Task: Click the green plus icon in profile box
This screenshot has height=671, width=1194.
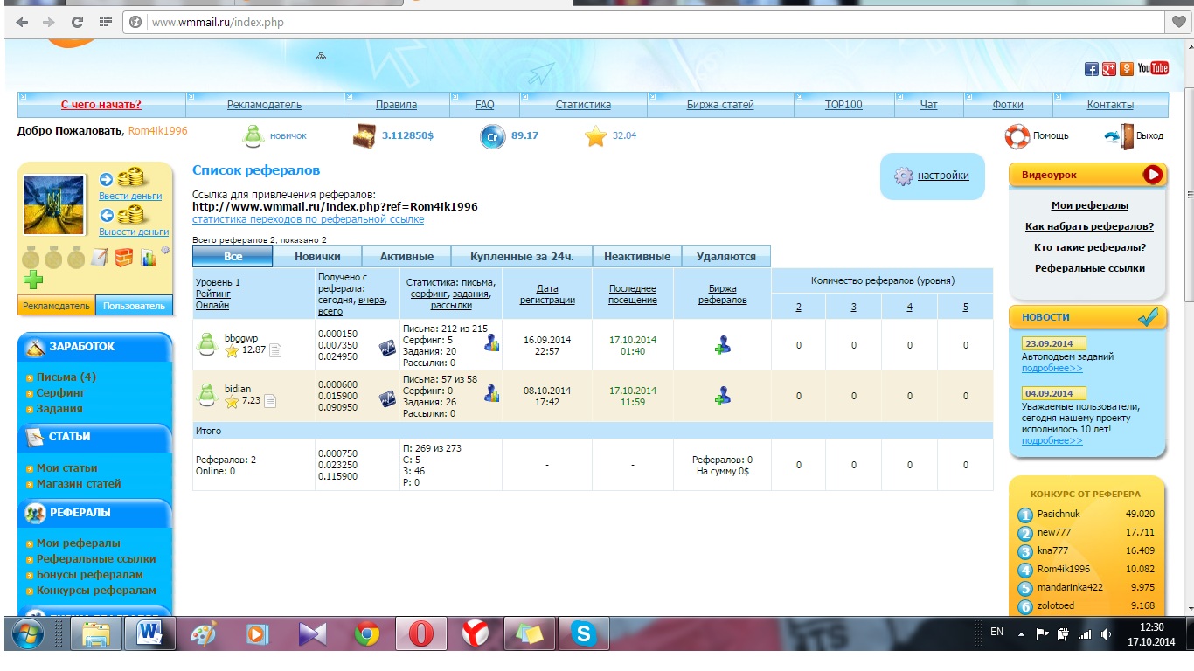Action: (x=31, y=280)
